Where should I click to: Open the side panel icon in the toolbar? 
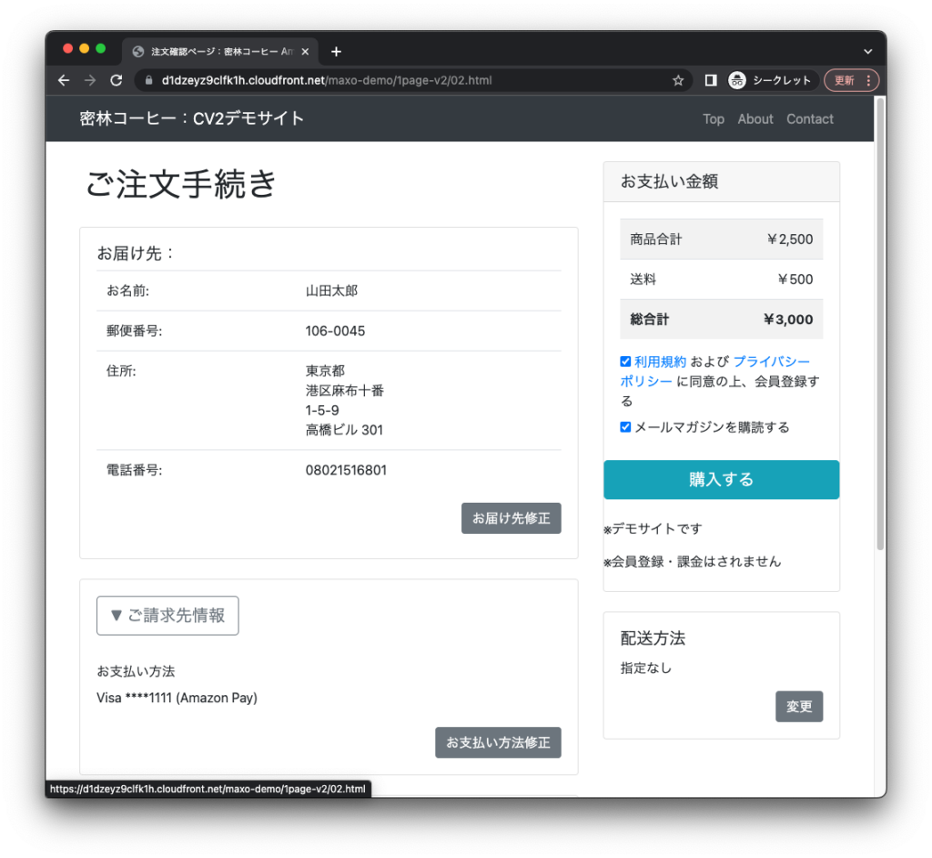711,80
